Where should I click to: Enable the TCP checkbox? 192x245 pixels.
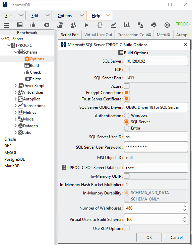[x=127, y=69]
